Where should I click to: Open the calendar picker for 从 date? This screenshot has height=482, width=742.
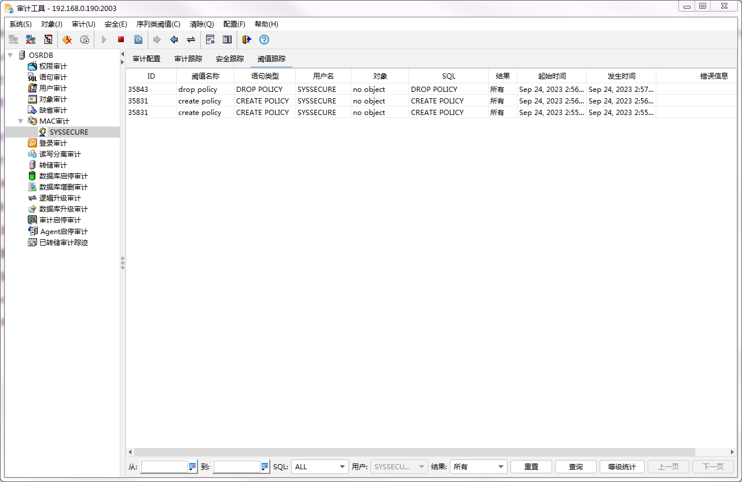point(193,467)
